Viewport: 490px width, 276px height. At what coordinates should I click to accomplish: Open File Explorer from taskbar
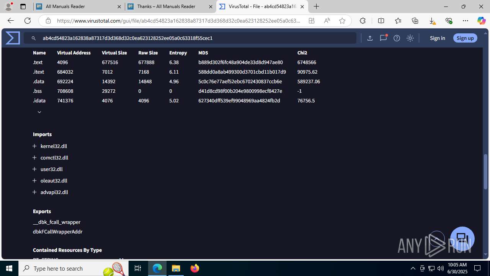pos(176,268)
